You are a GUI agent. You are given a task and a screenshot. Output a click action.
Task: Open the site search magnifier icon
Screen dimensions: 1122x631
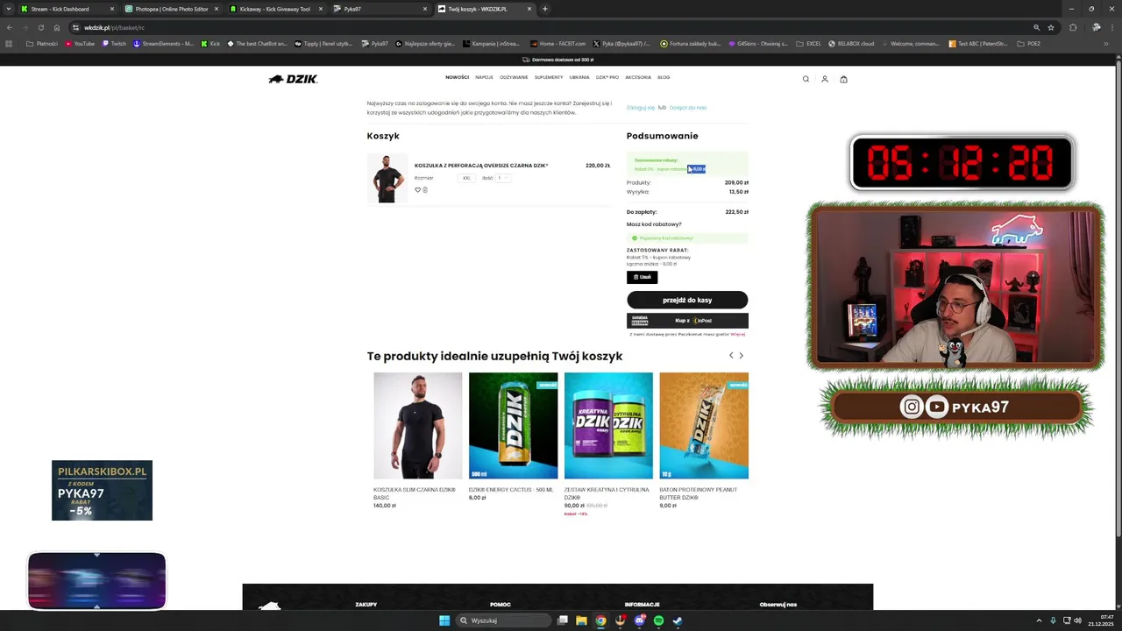[806, 79]
